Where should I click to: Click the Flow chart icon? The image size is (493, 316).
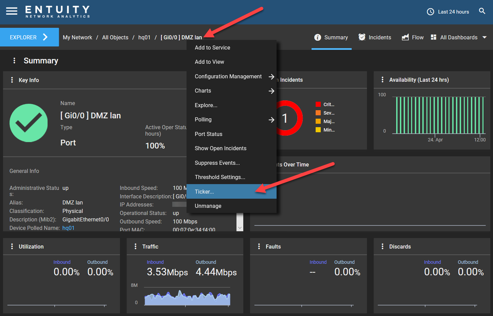pyautogui.click(x=405, y=37)
